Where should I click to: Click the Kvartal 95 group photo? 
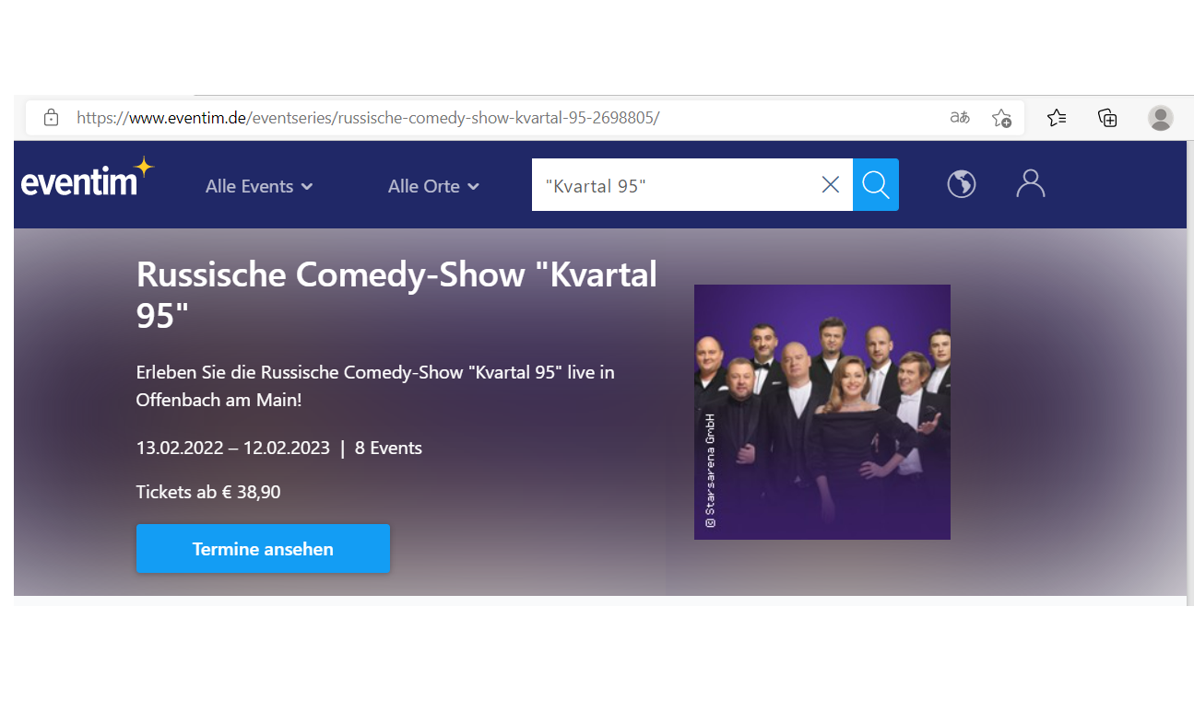point(822,412)
